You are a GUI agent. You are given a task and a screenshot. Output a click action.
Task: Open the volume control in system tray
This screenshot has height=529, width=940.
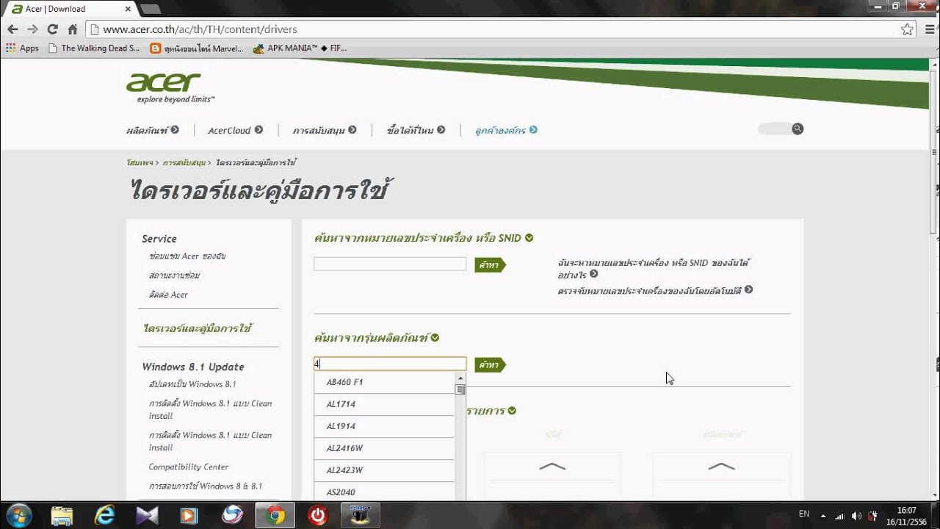point(856,515)
